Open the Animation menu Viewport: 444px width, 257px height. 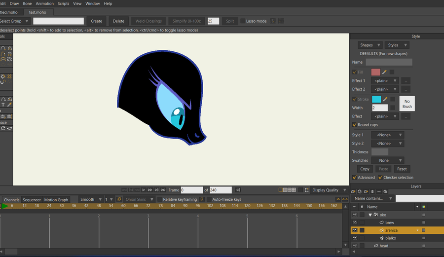pyautogui.click(x=44, y=3)
